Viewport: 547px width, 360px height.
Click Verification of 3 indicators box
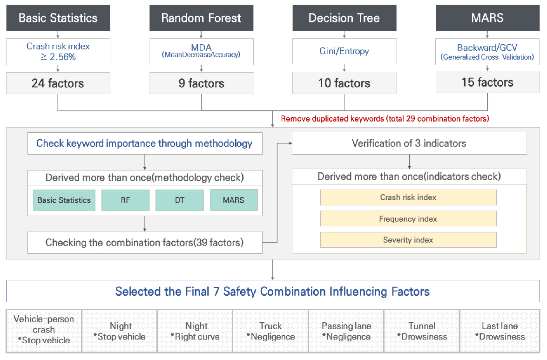409,143
